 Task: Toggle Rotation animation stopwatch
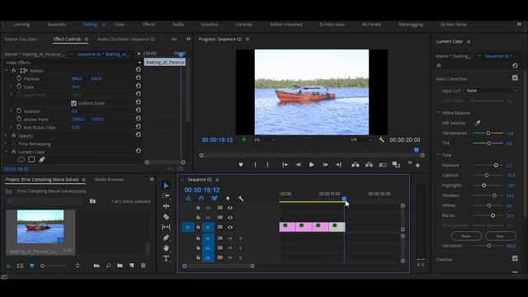coord(19,111)
